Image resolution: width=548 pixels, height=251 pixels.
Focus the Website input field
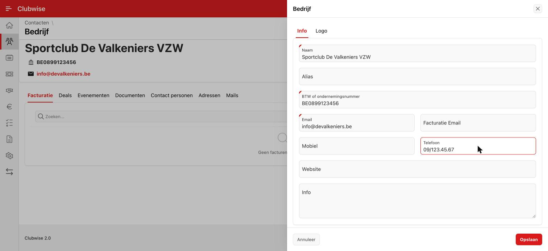(417, 169)
